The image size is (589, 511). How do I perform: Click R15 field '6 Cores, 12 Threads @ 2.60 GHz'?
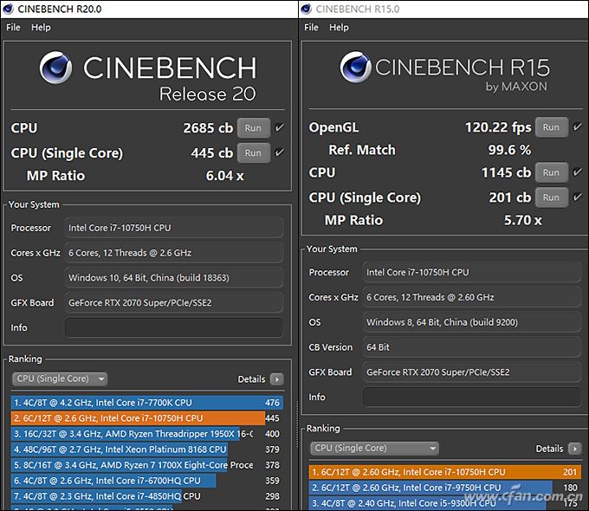tap(472, 297)
